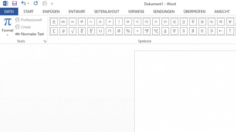The height and width of the screenshot is (132, 236).
Task: Insert the union symbol
Action: tap(100, 31)
